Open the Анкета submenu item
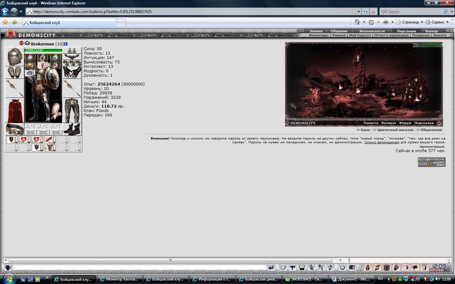Viewport: 455px width, 284px height. 440,35
